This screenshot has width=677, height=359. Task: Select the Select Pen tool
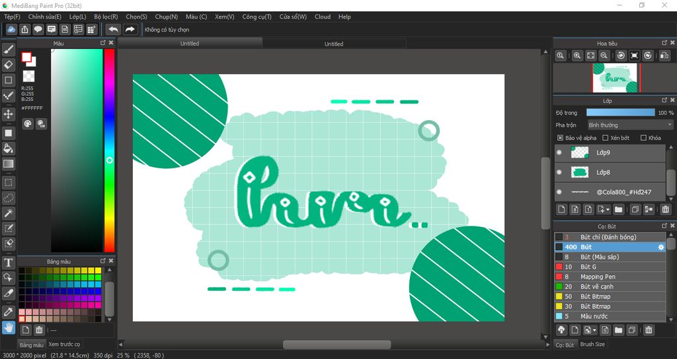[8, 228]
